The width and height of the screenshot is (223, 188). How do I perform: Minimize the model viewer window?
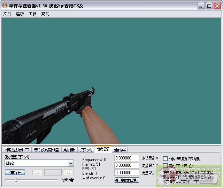(201, 6)
